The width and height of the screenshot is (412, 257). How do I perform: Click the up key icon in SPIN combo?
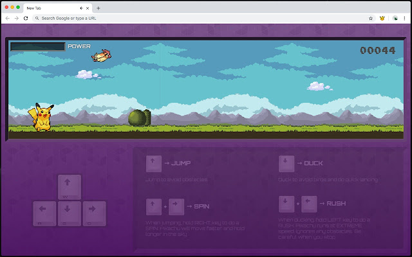(x=154, y=207)
